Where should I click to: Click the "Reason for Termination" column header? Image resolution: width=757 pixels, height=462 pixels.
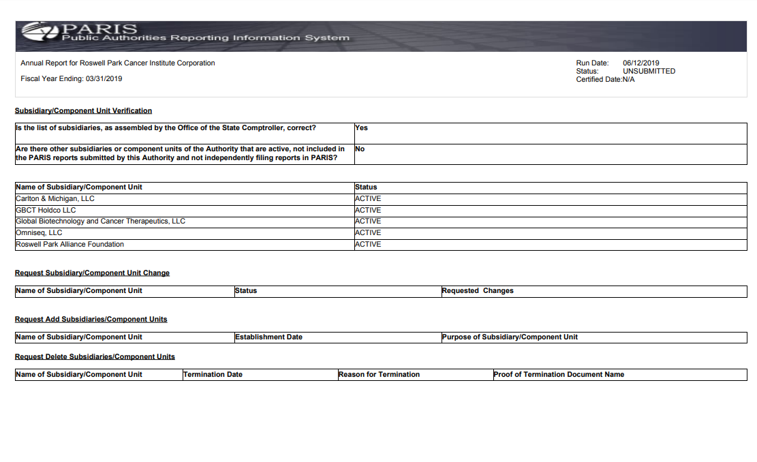(380, 375)
